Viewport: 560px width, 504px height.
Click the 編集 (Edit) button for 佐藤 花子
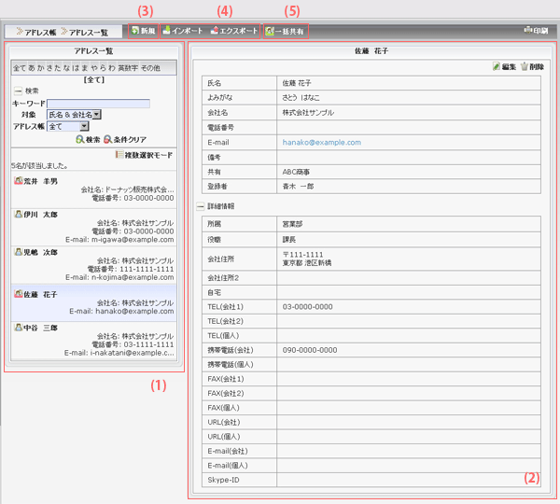coord(504,66)
